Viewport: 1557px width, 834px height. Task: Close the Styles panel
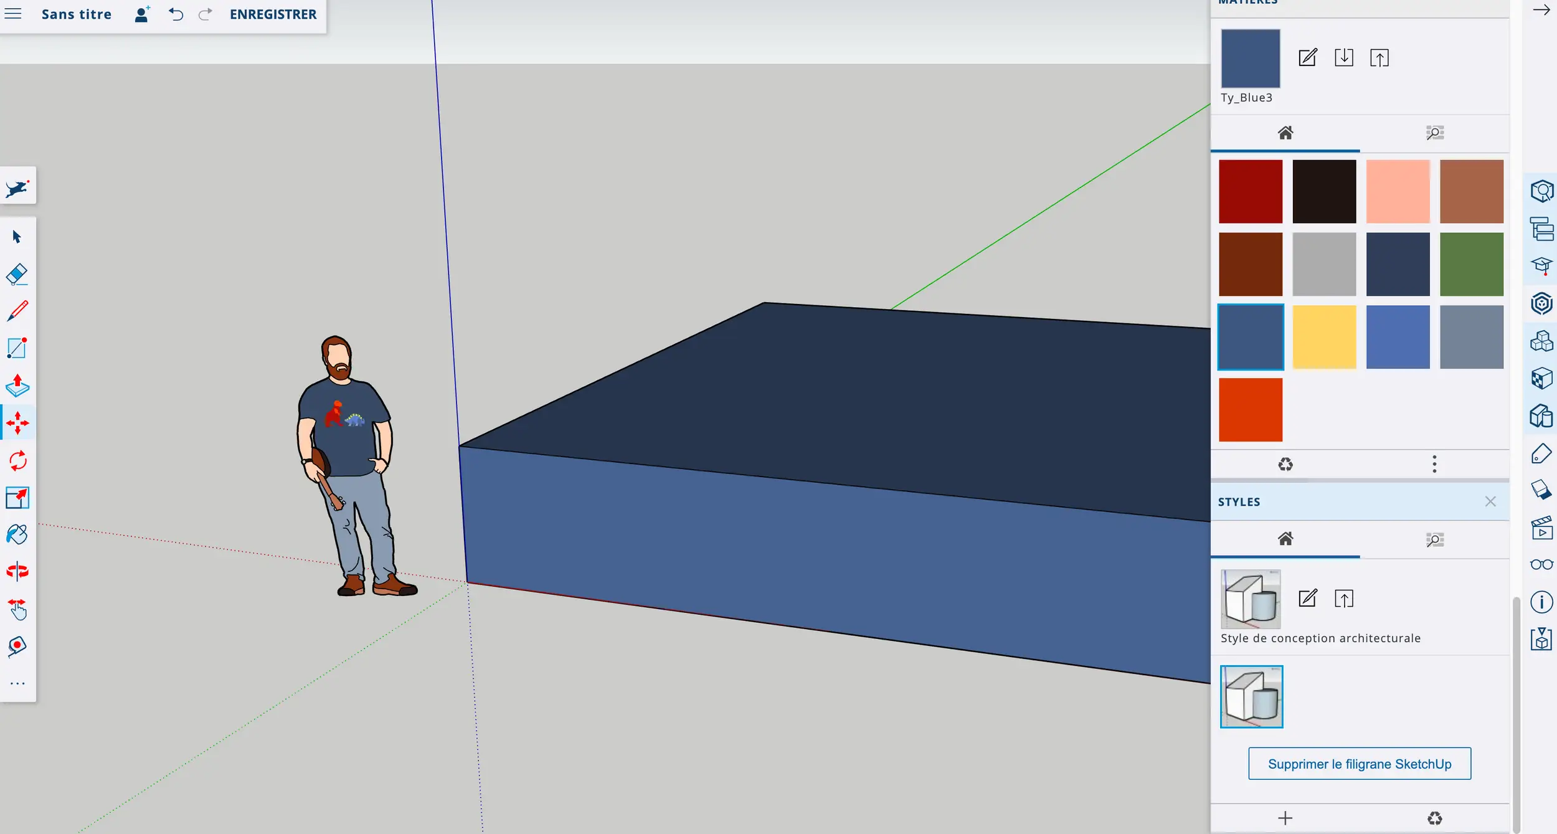(x=1490, y=501)
